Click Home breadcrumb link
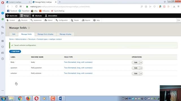The width and height of the screenshot is (181, 101). (x=11, y=39)
